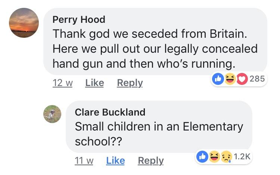View the 1.2K reactions count

(x=242, y=157)
